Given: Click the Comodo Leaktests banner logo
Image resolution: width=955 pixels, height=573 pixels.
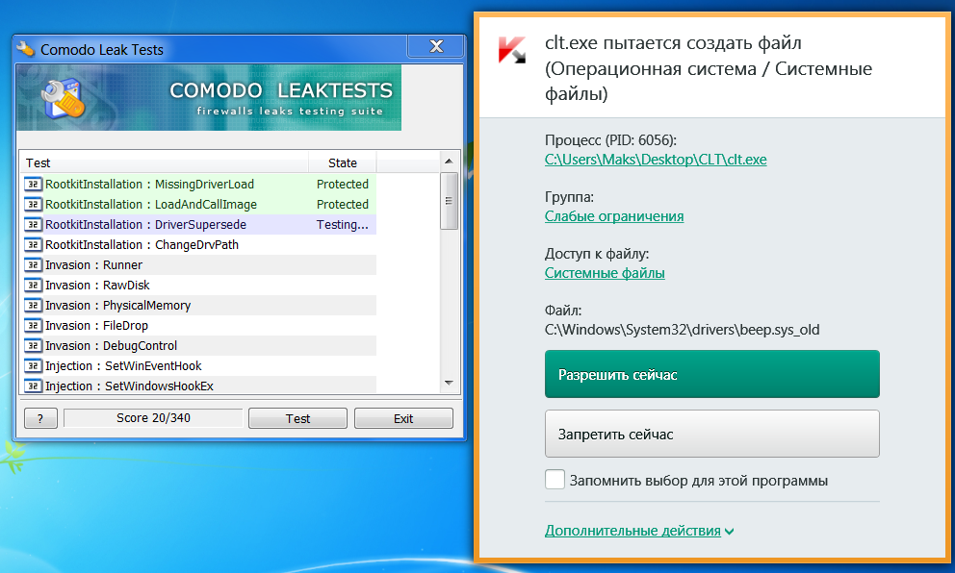Looking at the screenshot, I should click(63, 98).
